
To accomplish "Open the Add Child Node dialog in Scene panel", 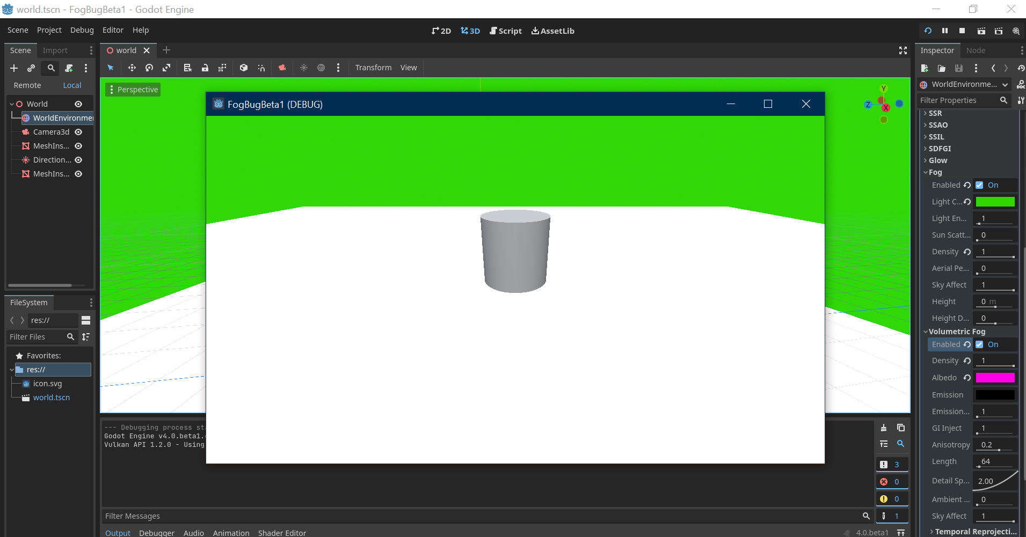I will click(x=13, y=68).
